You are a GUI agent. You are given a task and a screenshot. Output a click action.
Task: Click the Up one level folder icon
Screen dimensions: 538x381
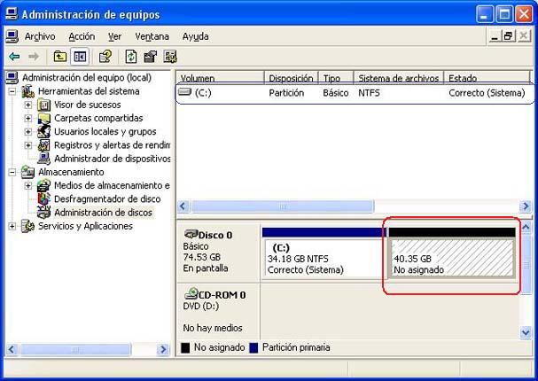click(60, 56)
